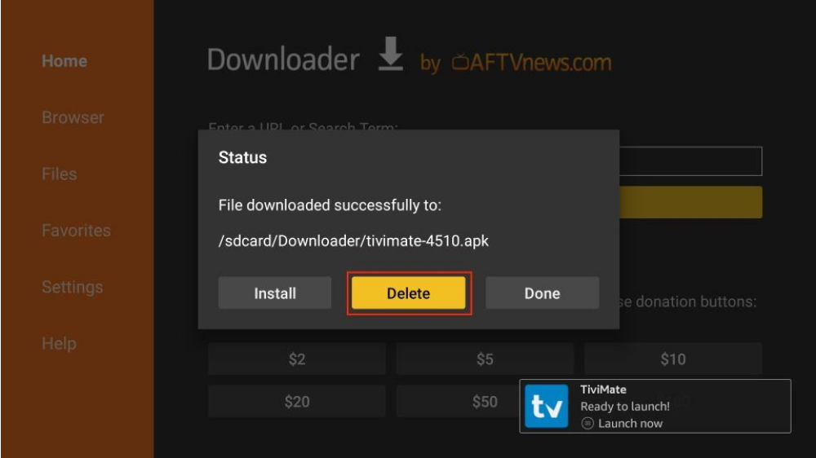Viewport: 816px width, 458px height.
Task: Click the Downloader download arrow icon
Action: pos(390,54)
